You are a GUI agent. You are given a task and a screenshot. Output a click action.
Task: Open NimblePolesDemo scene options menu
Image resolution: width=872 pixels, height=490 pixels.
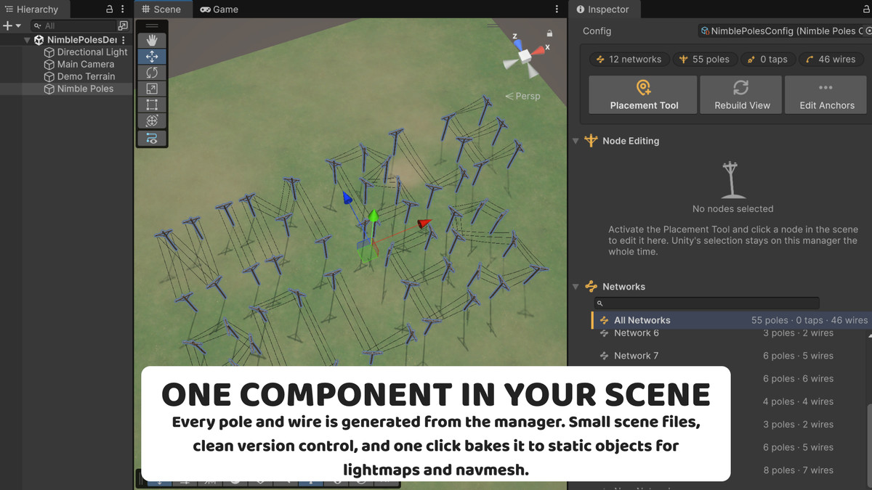(x=124, y=40)
